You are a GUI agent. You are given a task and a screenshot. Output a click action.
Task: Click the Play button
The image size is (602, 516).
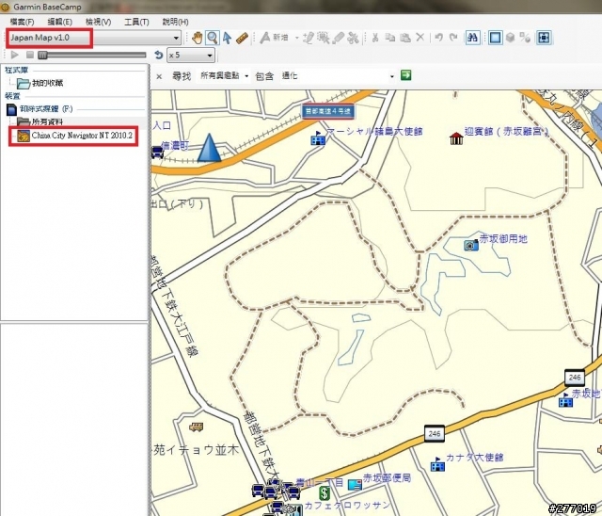coord(15,55)
